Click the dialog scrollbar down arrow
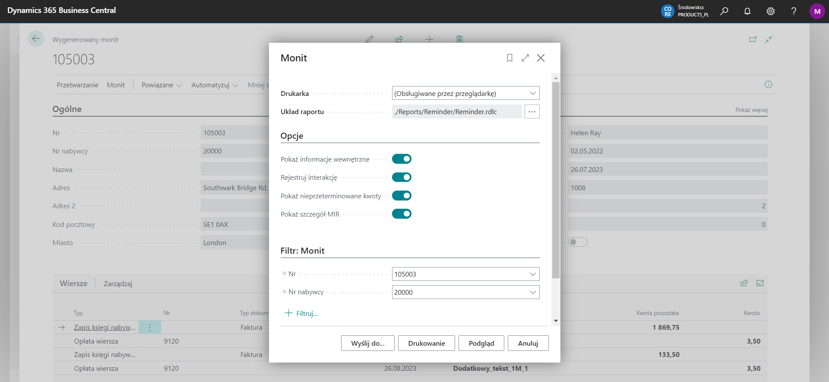This screenshot has width=829, height=382. [556, 321]
